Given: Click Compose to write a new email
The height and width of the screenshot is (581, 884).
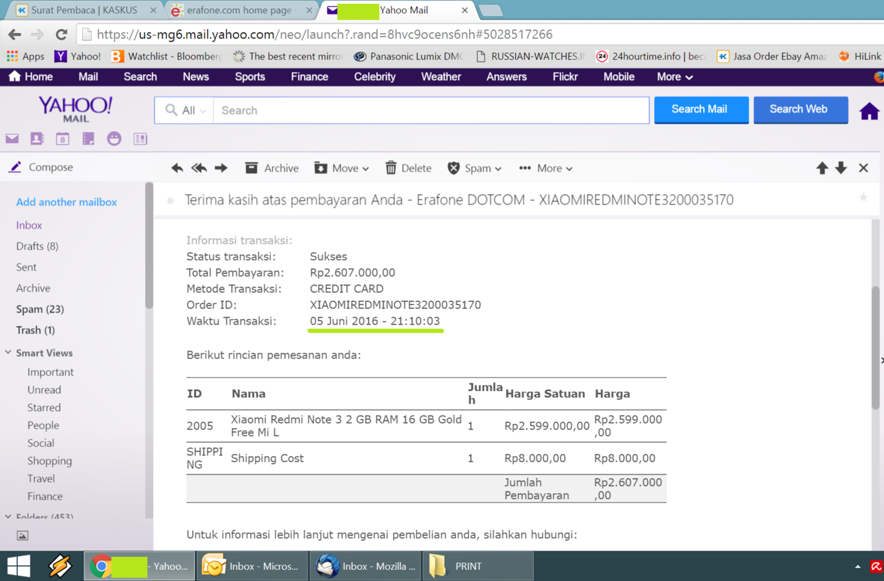Looking at the screenshot, I should coord(41,167).
